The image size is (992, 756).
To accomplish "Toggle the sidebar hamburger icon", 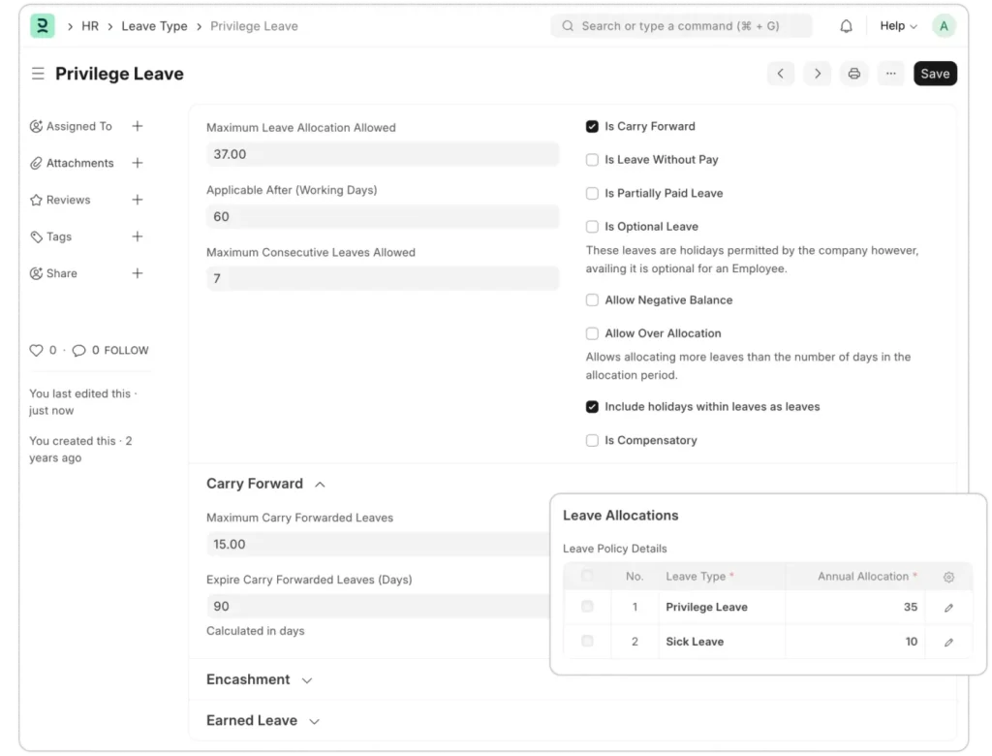I will pos(38,74).
